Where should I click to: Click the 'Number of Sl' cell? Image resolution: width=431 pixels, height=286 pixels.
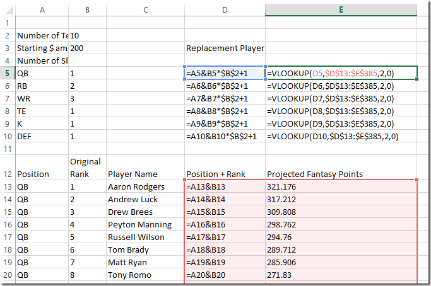[x=42, y=60]
